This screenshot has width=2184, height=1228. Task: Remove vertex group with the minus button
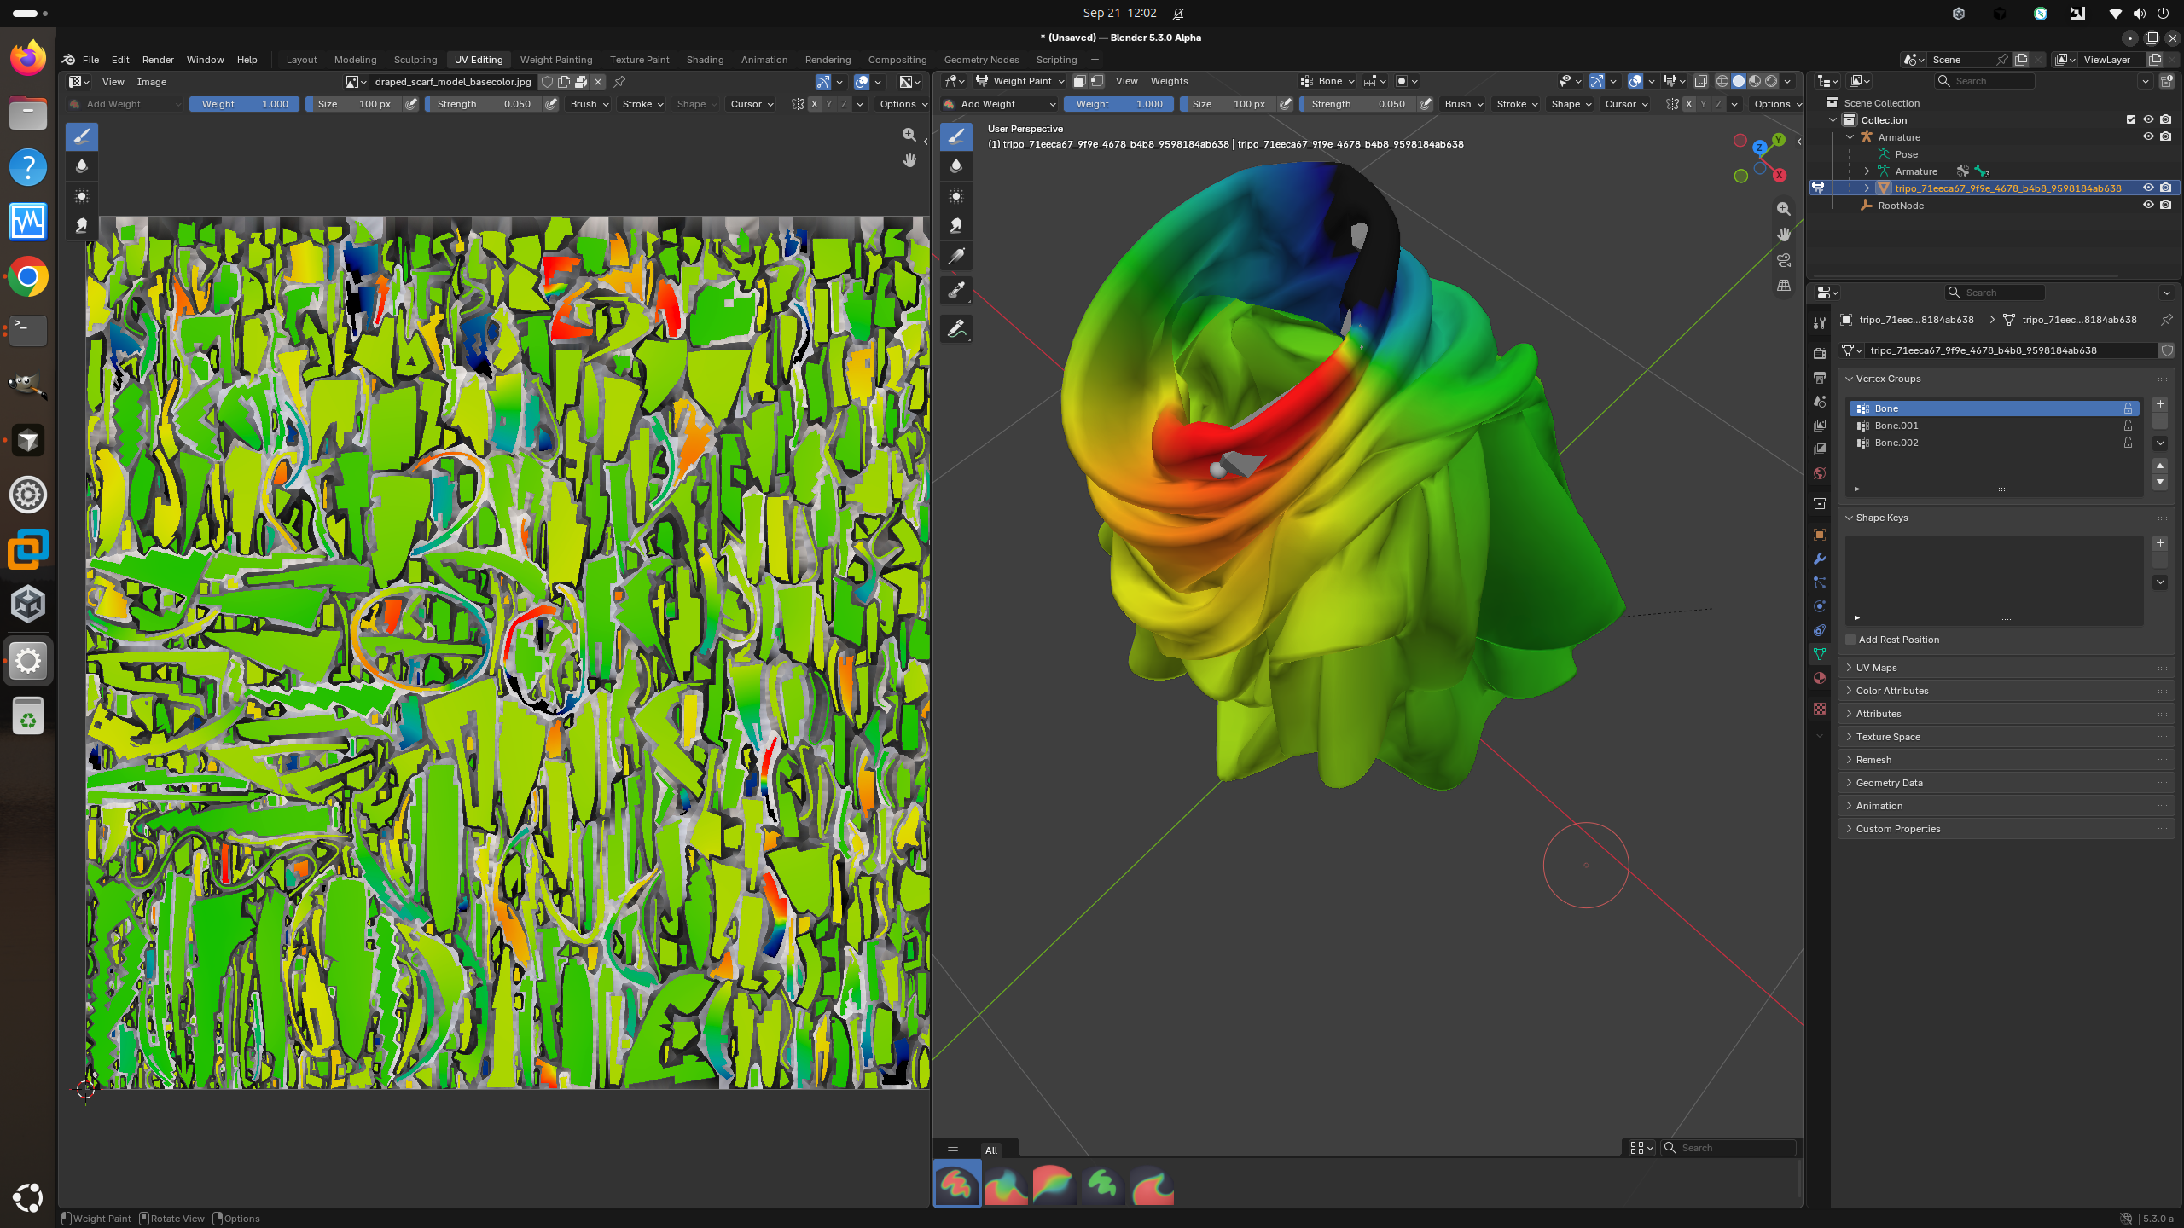[x=2160, y=421]
